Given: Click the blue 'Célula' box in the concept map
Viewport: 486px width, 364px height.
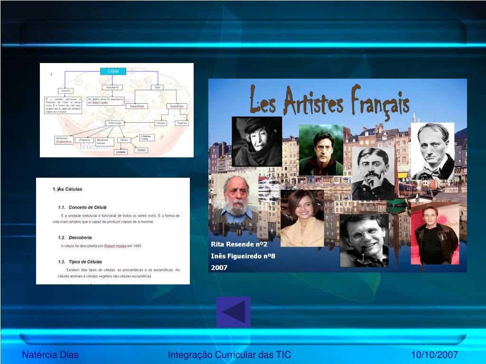Looking at the screenshot, I should point(113,71).
